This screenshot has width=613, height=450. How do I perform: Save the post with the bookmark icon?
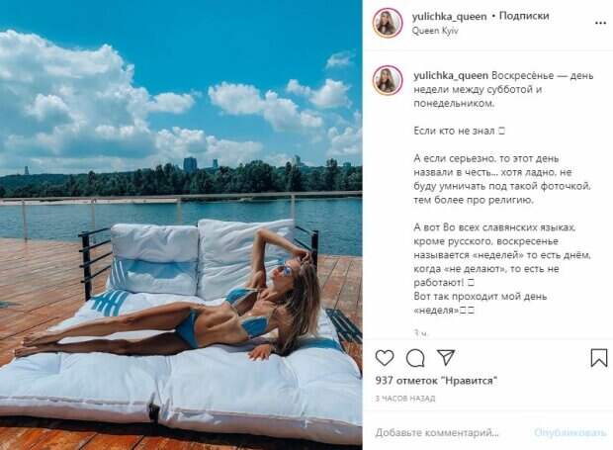point(598,358)
